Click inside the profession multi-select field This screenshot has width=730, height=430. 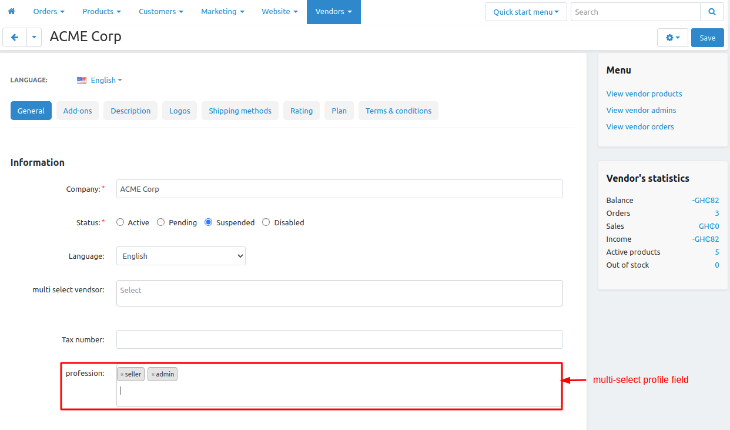point(340,386)
